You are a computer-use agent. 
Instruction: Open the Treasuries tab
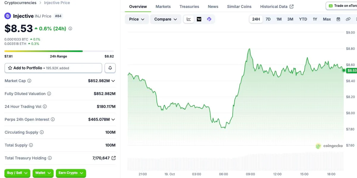coord(189,7)
